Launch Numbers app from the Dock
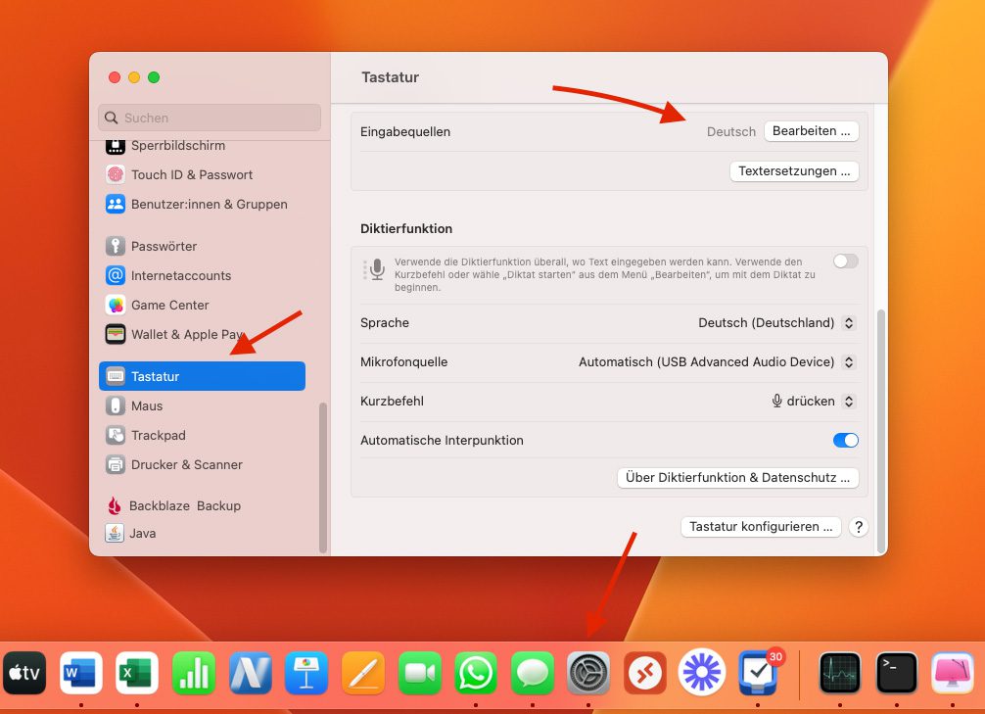Screen dimensions: 985x714 (x=194, y=673)
